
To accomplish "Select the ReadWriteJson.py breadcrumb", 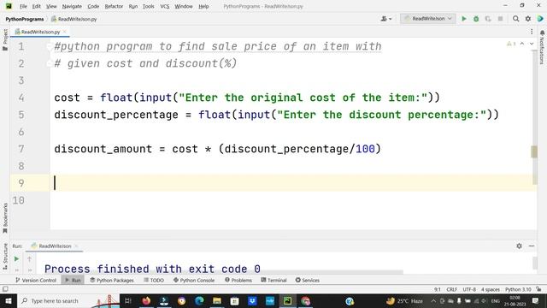I will [74, 19].
